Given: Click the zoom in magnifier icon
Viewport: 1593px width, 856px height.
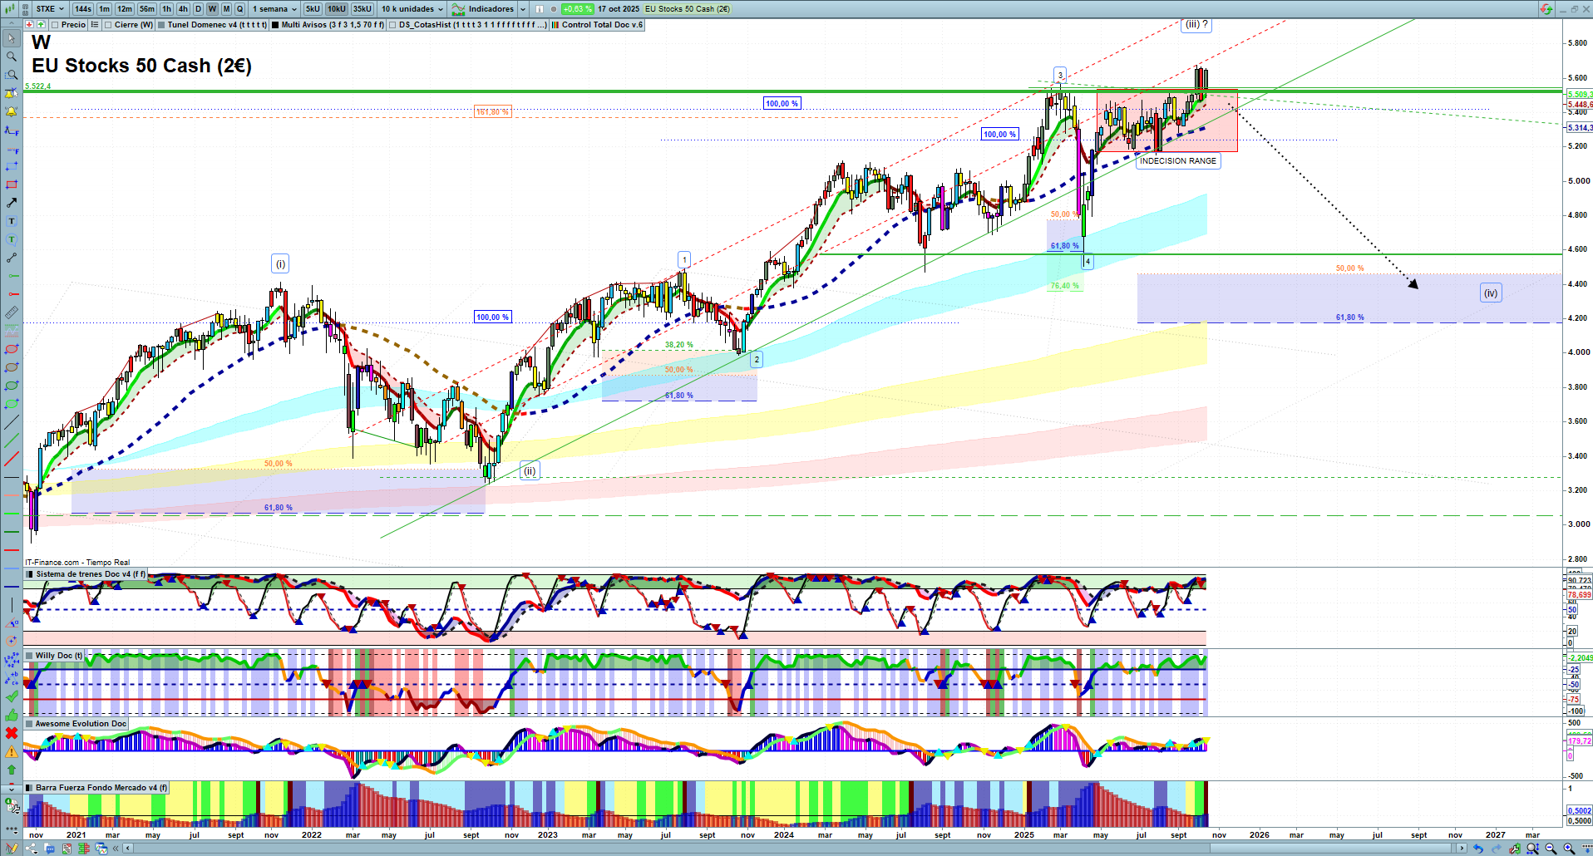Looking at the screenshot, I should pyautogui.click(x=1569, y=849).
